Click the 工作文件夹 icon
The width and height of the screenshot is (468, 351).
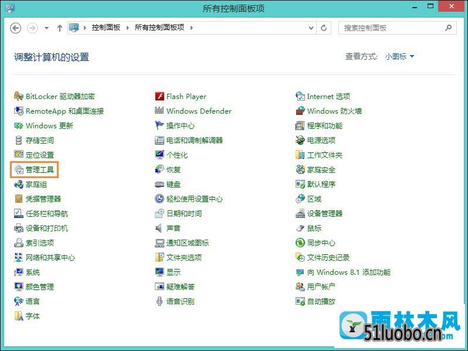[x=300, y=155]
